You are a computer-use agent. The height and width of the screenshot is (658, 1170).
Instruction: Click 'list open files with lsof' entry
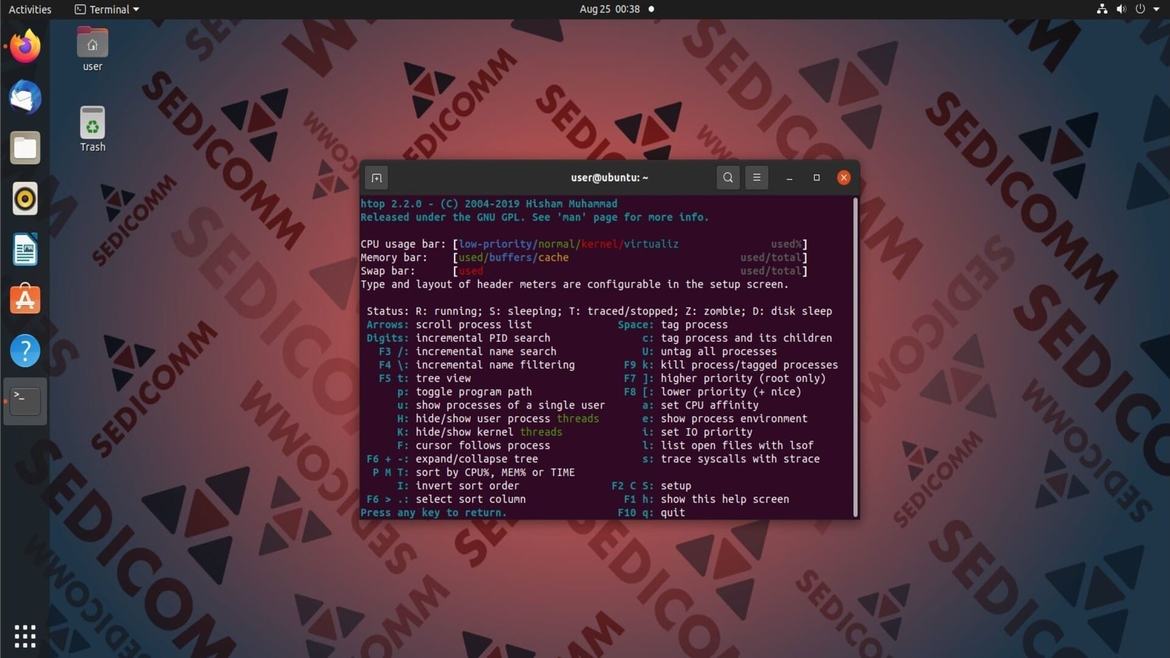737,445
